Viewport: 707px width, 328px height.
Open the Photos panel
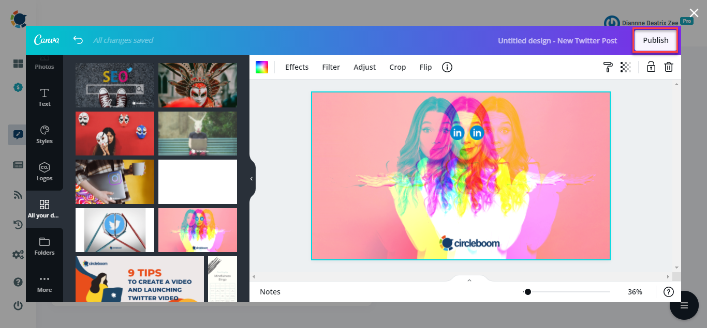click(44, 61)
